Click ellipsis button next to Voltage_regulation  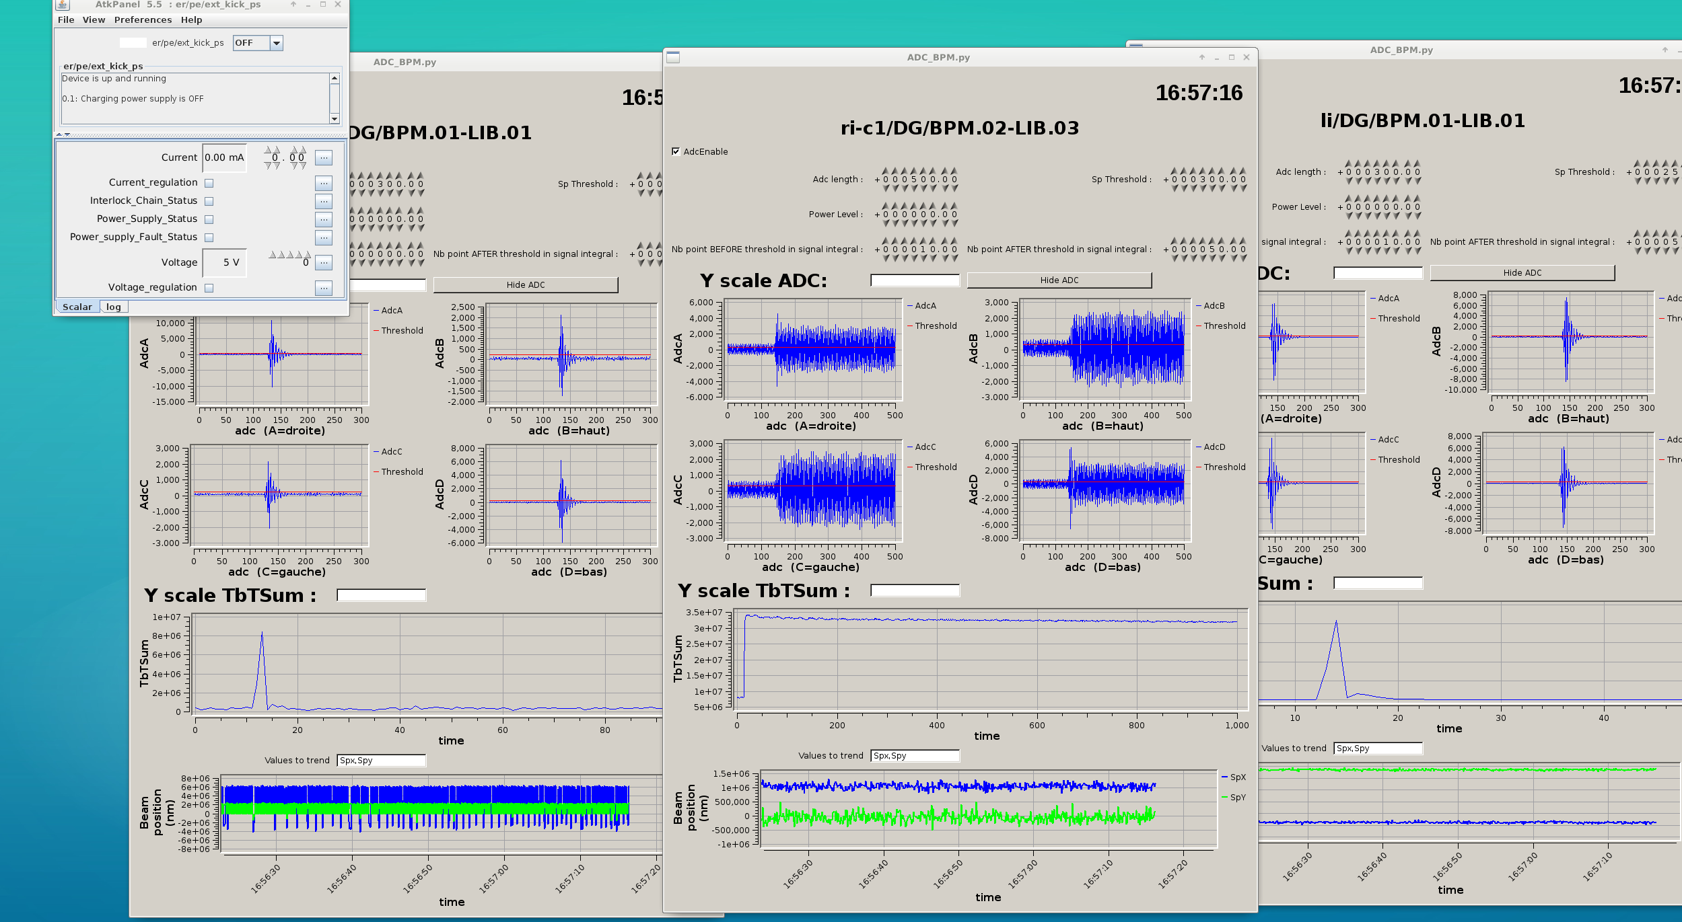coord(324,288)
